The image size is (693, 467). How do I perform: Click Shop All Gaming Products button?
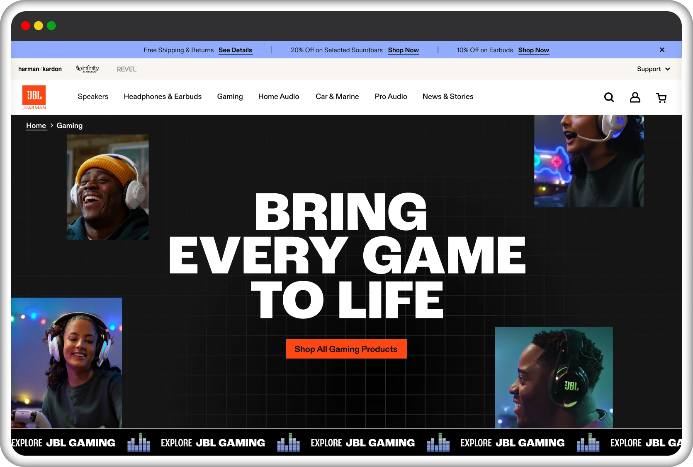click(346, 349)
